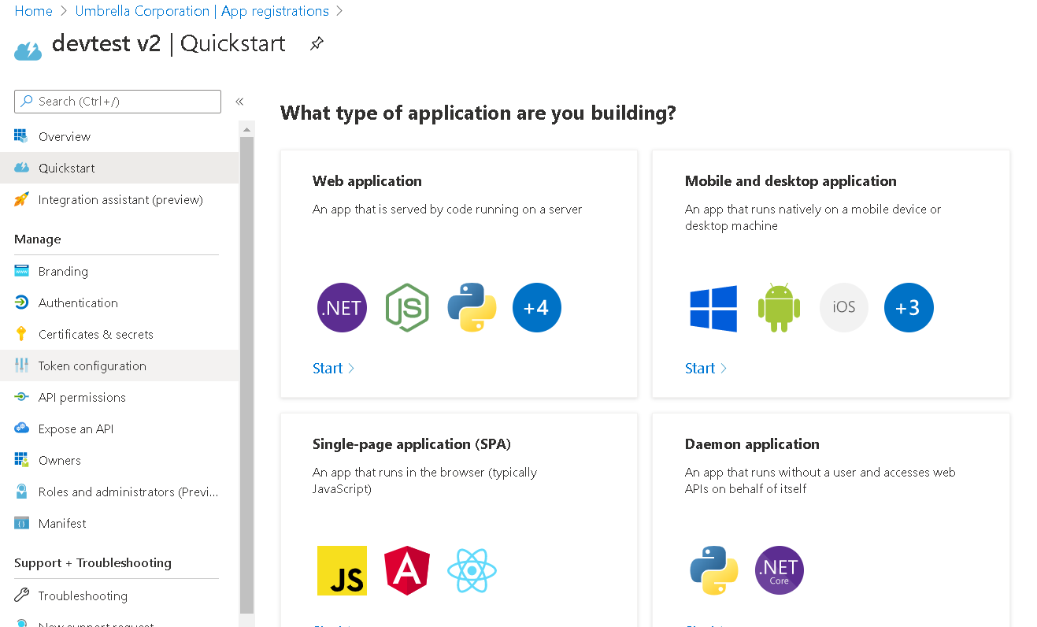Screen dimensions: 1037x627
Task: Click chevron after App registrations breadcrumb
Action: pyautogui.click(x=339, y=11)
